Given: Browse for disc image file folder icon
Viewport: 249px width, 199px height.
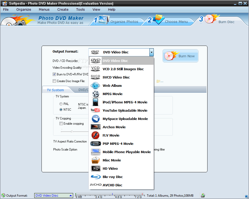Looking at the screenshot, I should [160, 81].
